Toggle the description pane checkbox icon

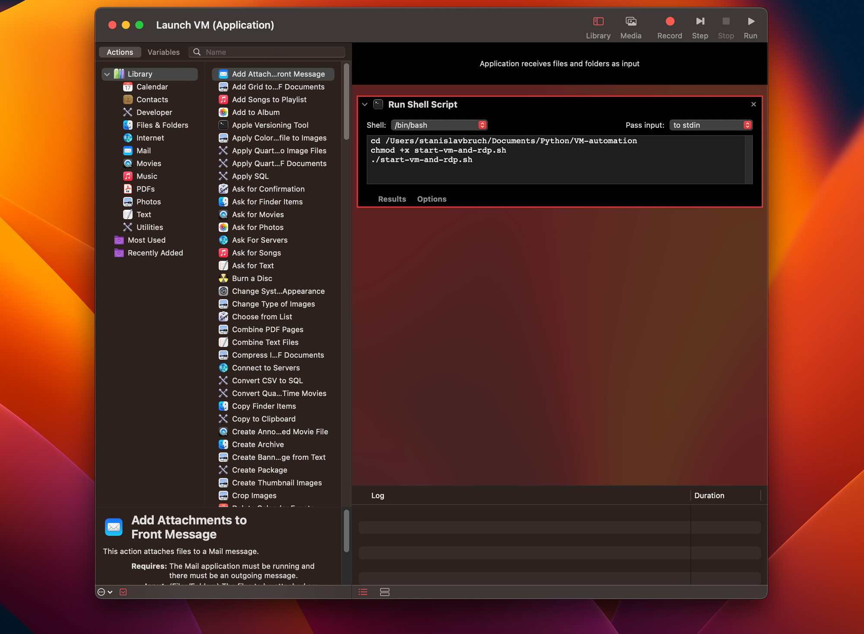(x=123, y=592)
